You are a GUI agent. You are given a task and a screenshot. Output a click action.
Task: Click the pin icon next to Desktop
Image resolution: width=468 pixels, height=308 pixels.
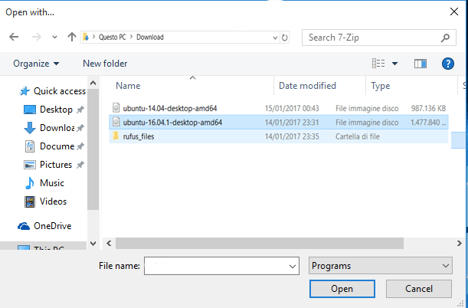(x=80, y=110)
